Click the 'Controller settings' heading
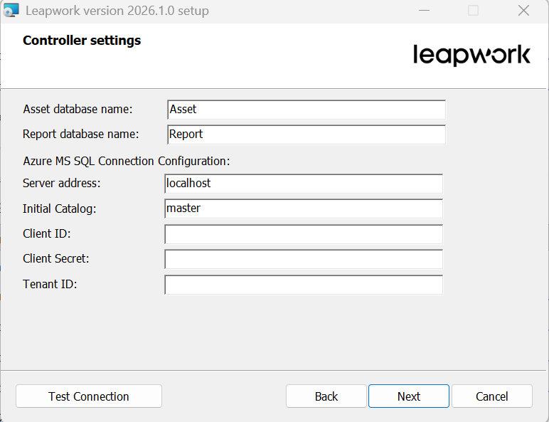The height and width of the screenshot is (422, 549). tap(82, 41)
